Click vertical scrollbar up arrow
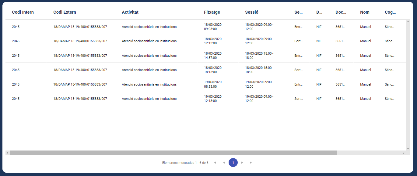 point(408,22)
